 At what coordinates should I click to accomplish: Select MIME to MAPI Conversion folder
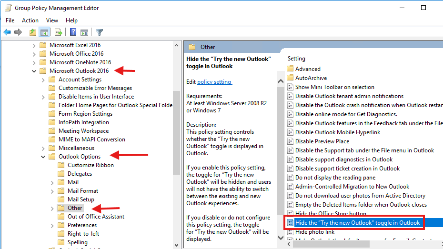click(x=92, y=139)
